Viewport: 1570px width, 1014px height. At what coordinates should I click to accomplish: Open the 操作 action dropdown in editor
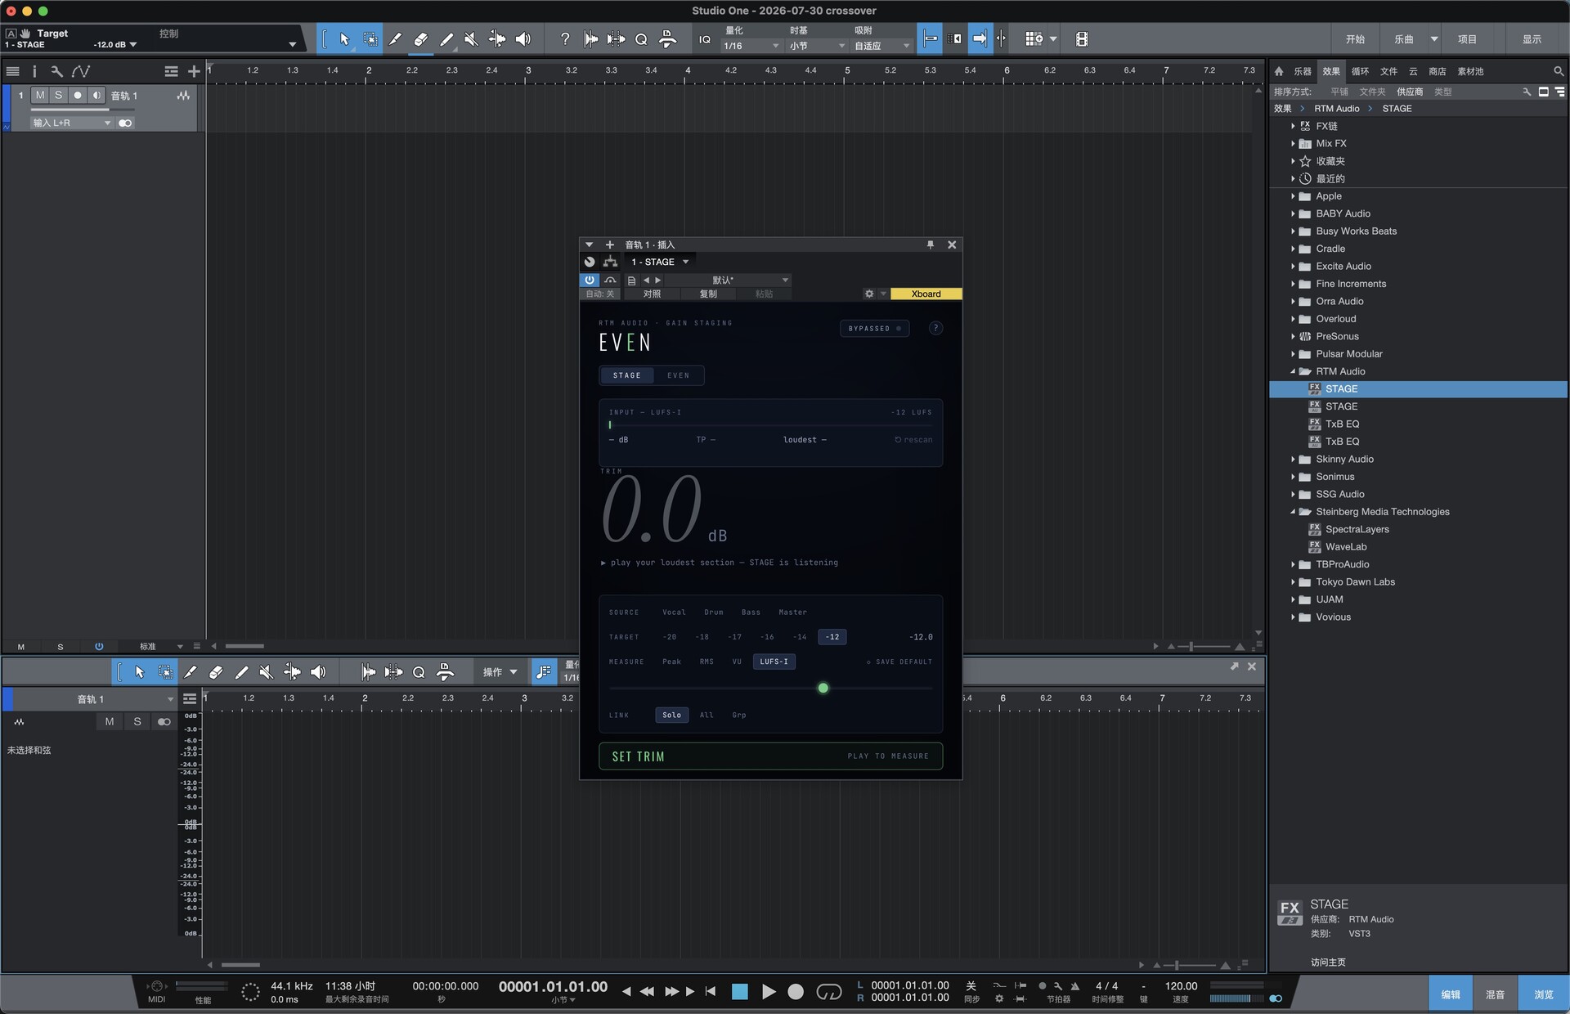point(500,672)
